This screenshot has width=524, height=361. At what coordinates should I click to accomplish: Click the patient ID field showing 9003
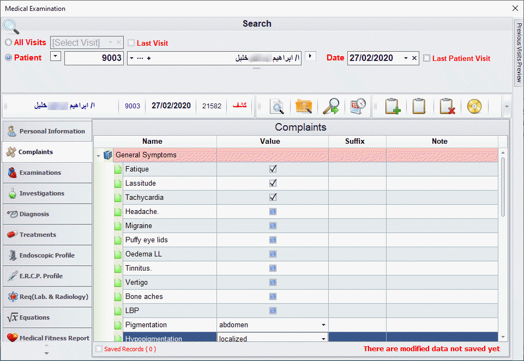tap(94, 58)
